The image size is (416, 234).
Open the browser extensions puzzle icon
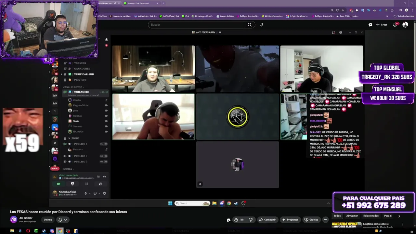pos(392,10)
